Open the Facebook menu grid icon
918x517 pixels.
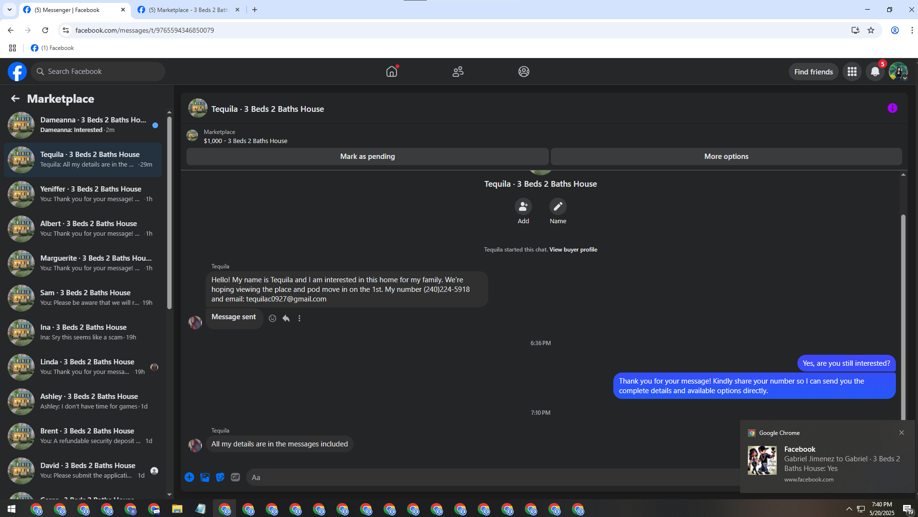click(x=852, y=72)
